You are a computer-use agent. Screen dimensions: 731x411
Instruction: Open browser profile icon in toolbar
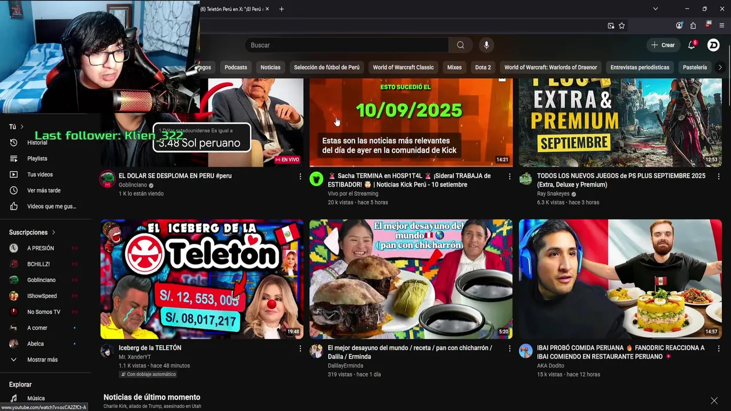[679, 26]
